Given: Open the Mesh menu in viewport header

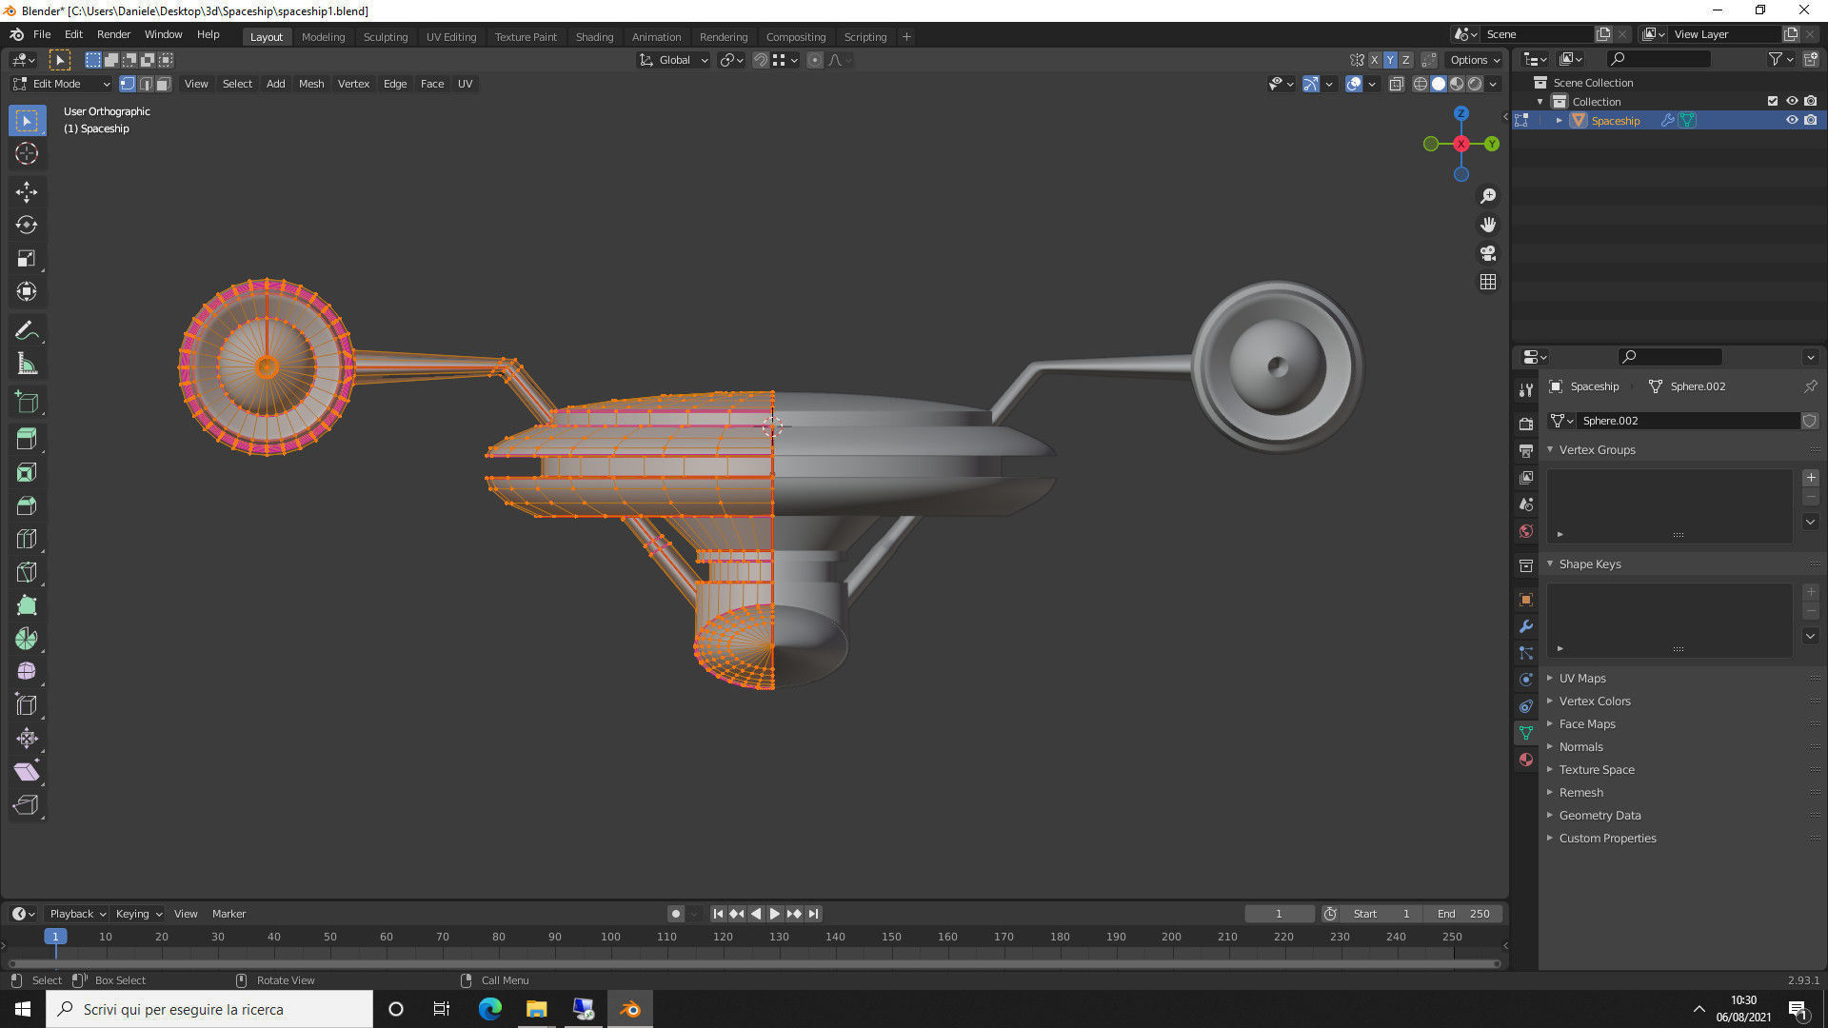Looking at the screenshot, I should [x=311, y=84].
